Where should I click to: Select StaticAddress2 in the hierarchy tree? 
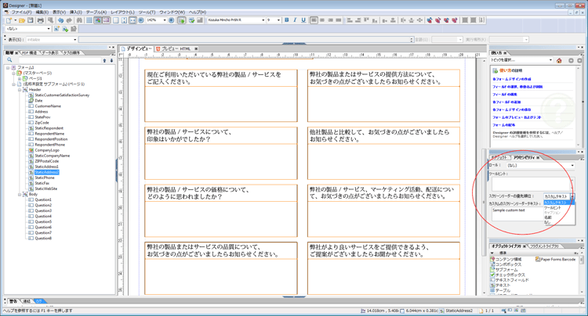[46, 172]
